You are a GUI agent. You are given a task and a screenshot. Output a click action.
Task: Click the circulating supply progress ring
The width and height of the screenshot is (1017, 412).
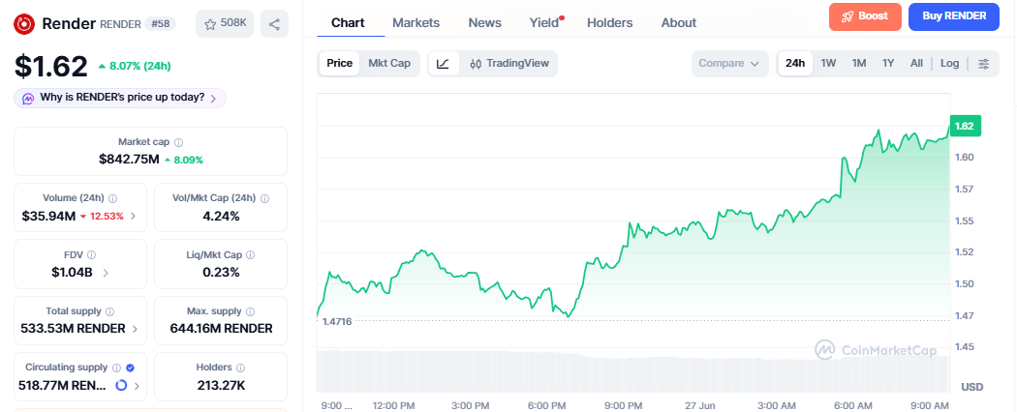[x=121, y=386]
